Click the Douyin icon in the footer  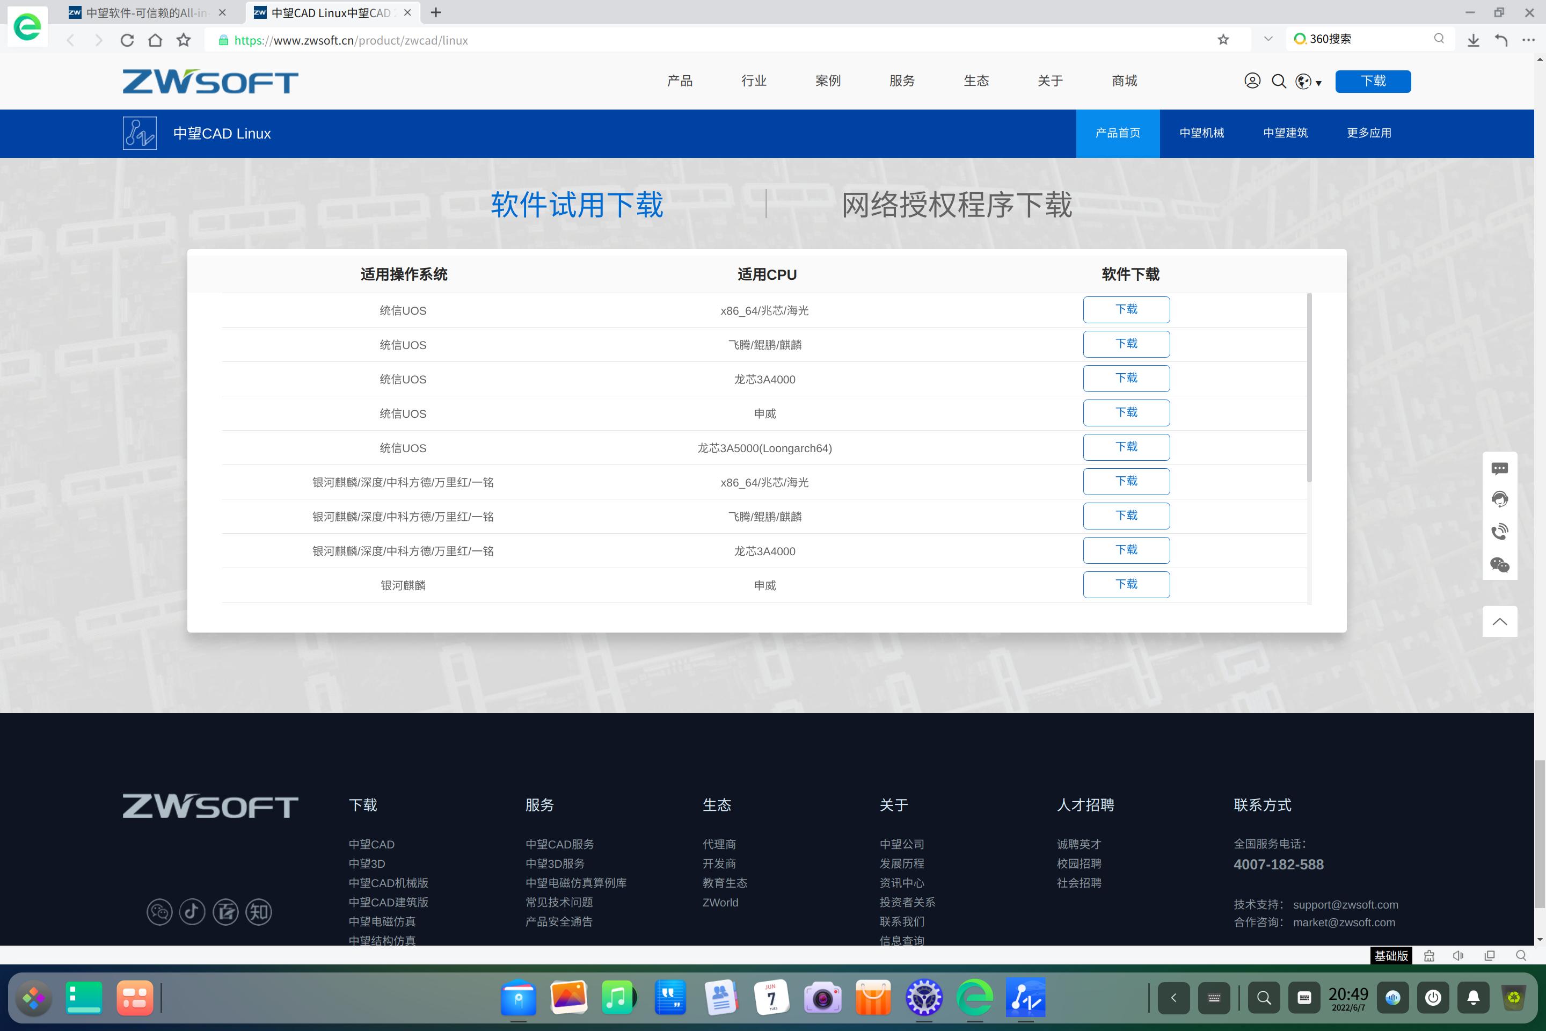click(x=193, y=912)
